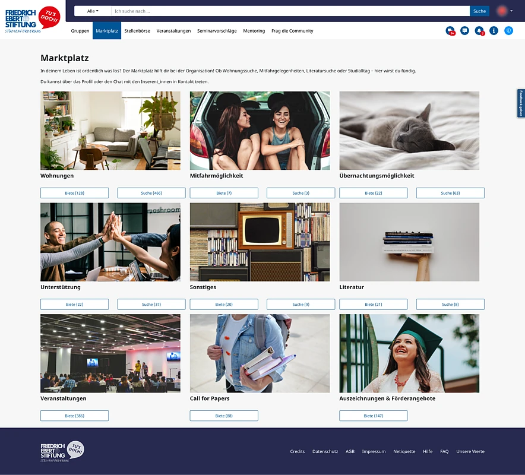The width and height of the screenshot is (525, 475).
Task: Click the user profile avatar
Action: (502, 11)
